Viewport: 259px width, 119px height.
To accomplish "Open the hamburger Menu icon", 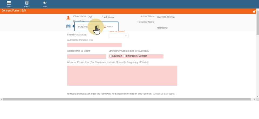I will [9, 3].
